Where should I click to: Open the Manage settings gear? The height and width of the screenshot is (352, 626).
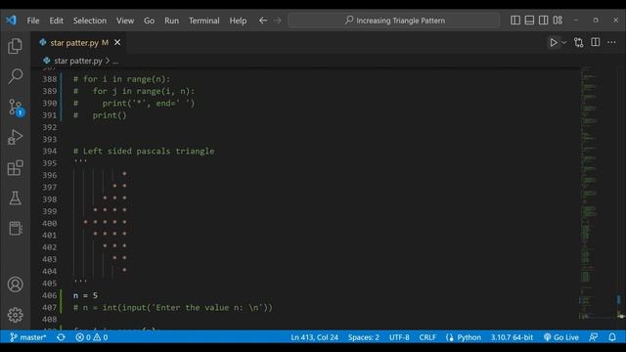(x=16, y=315)
